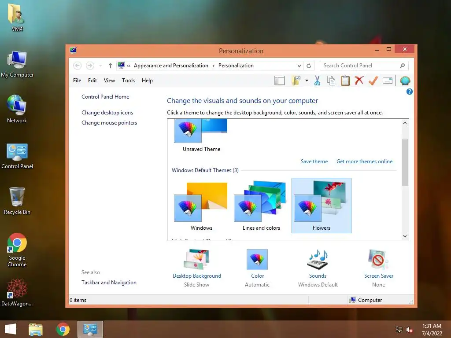Select the Windows theme
The width and height of the screenshot is (451, 338).
201,206
